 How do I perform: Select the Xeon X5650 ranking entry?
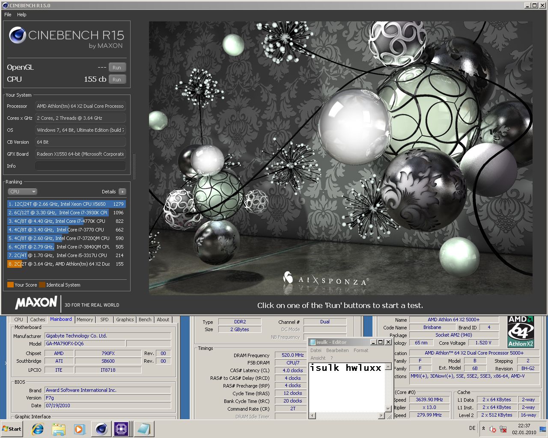click(66, 204)
